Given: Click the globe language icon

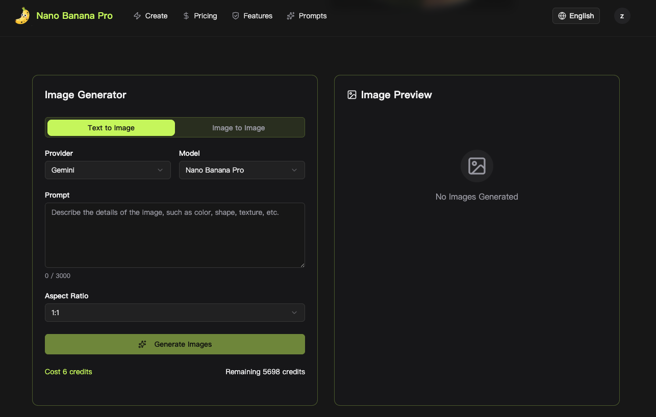Looking at the screenshot, I should coord(562,16).
